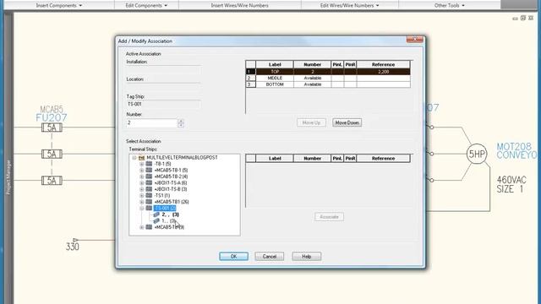Click the Move Down button
The width and height of the screenshot is (541, 304).
(x=347, y=122)
